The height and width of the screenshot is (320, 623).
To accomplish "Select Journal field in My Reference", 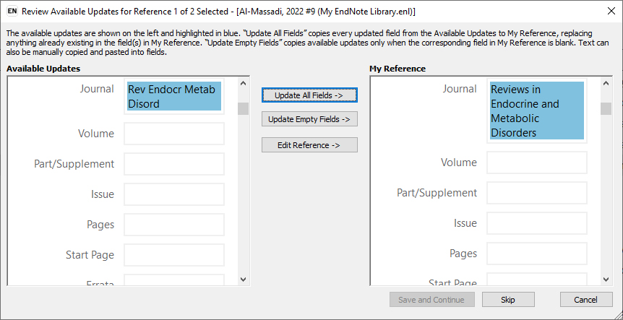I will pos(537,111).
